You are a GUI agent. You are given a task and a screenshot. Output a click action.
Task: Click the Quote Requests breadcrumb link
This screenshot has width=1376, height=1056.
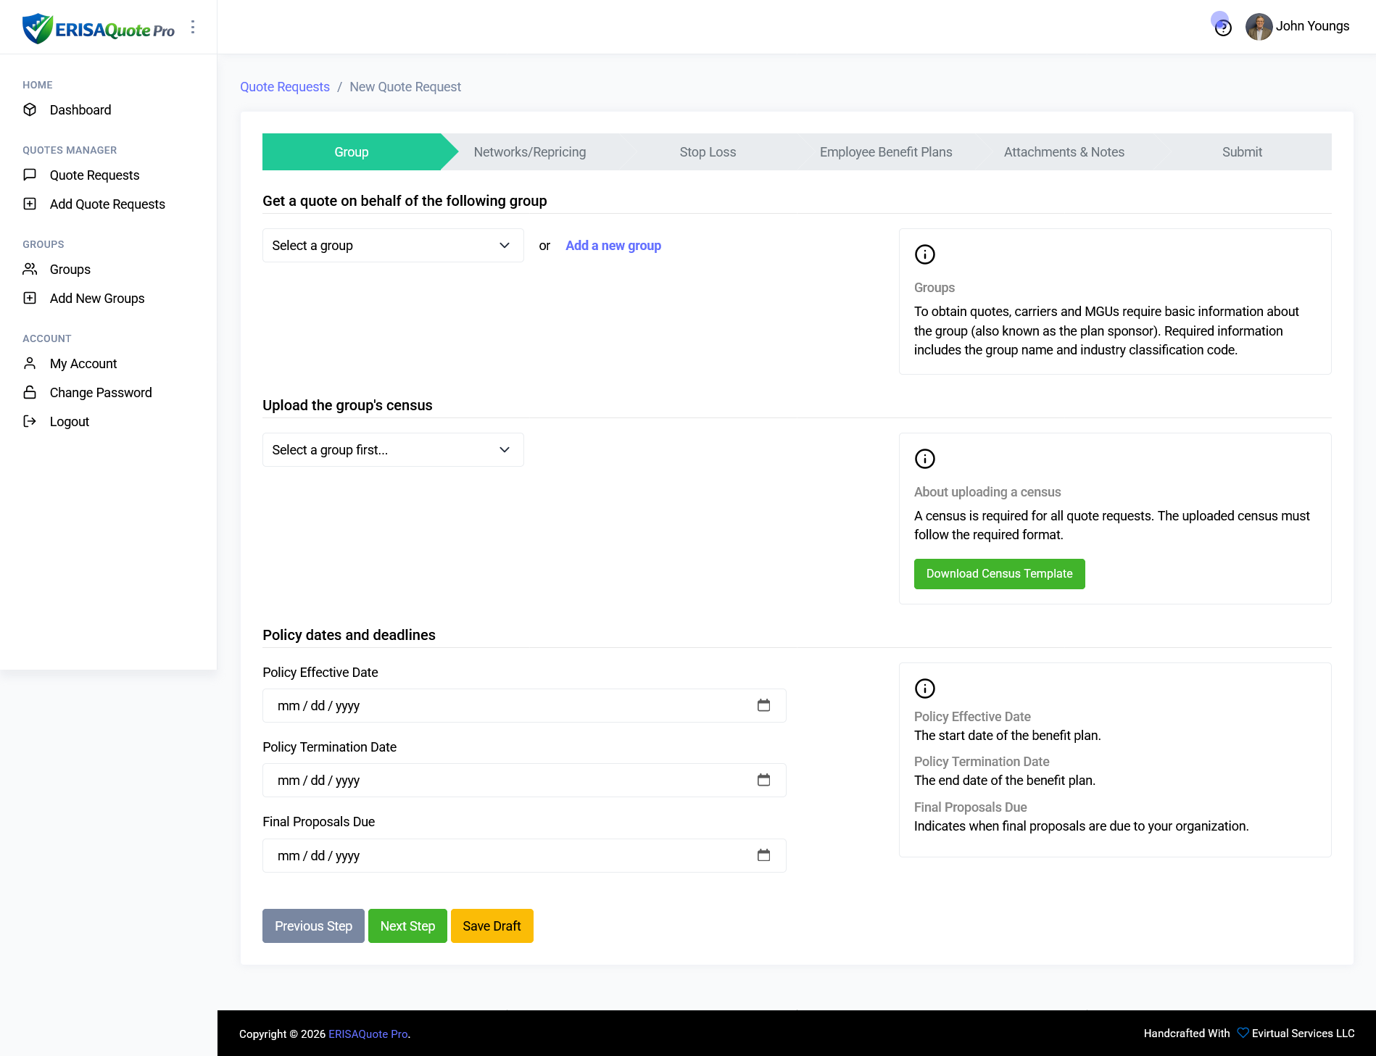[x=284, y=87]
